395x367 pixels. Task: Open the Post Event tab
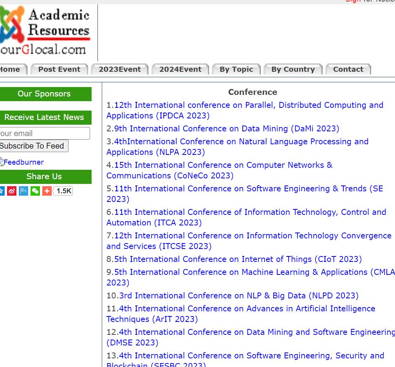pyautogui.click(x=59, y=69)
